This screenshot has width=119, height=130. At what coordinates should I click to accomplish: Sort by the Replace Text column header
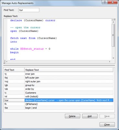(69, 70)
